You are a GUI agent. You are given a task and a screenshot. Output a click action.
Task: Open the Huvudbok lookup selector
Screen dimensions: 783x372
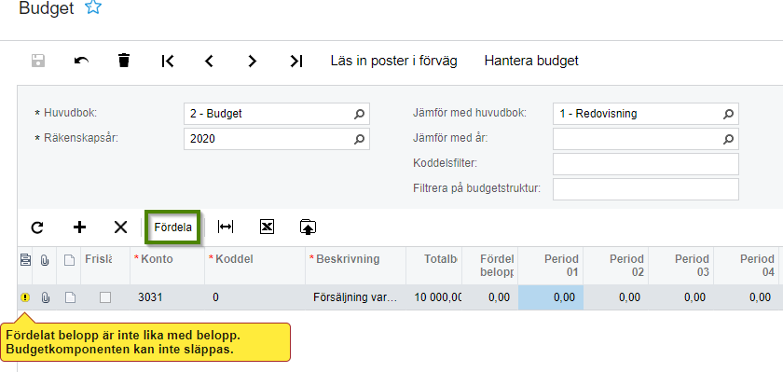pyautogui.click(x=359, y=114)
